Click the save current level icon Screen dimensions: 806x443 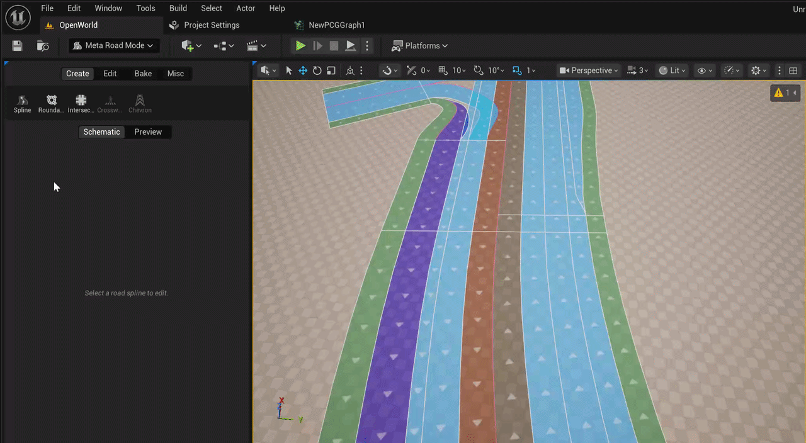click(17, 45)
